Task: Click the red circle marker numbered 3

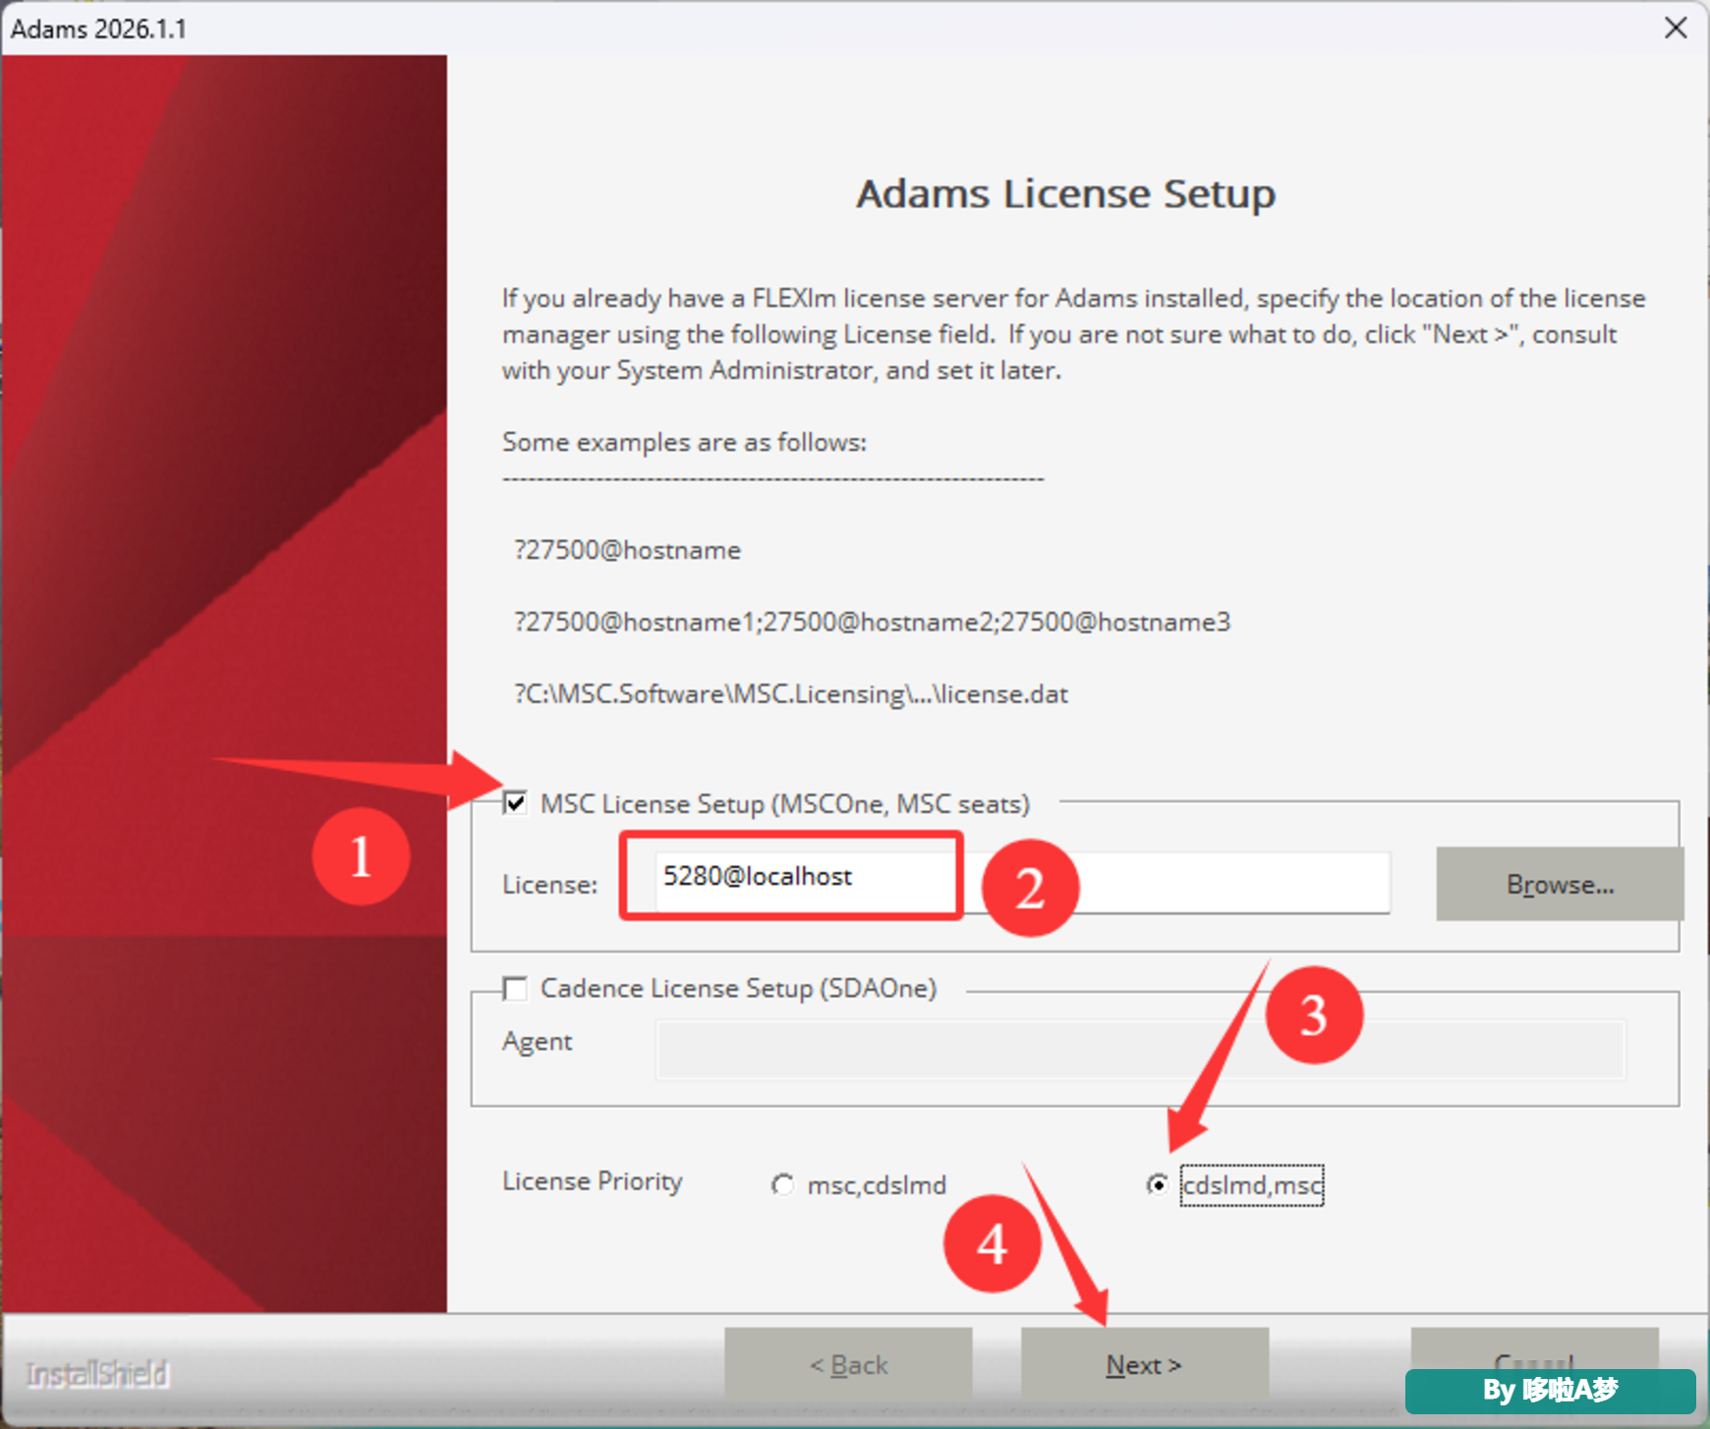Action: [1314, 1015]
